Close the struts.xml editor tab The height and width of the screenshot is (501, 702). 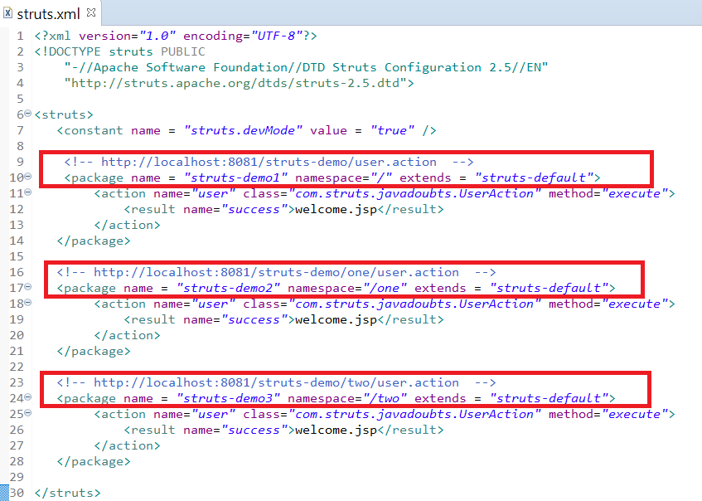(90, 13)
